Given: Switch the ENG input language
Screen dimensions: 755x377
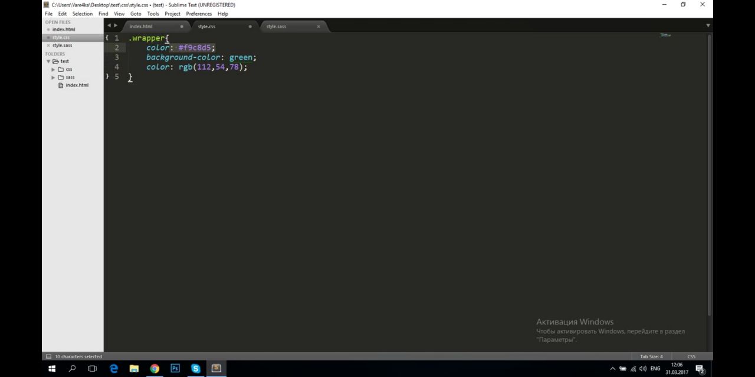Looking at the screenshot, I should coord(655,369).
